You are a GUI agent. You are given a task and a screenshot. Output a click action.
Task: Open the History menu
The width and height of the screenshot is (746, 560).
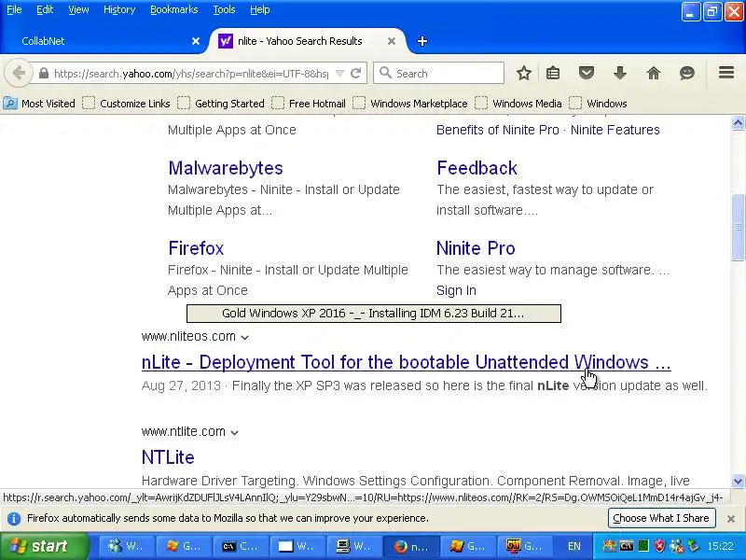point(119,9)
